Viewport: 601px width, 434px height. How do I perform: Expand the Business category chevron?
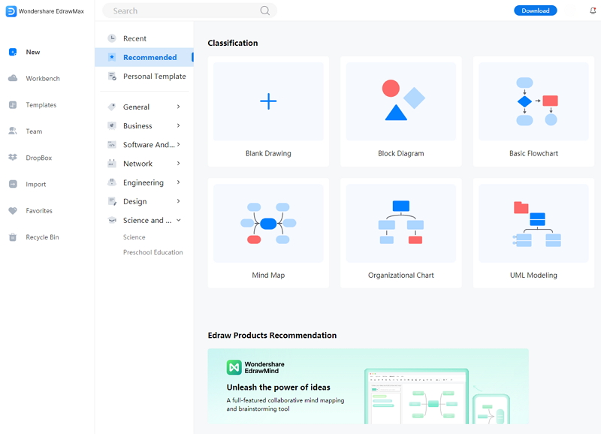click(179, 125)
